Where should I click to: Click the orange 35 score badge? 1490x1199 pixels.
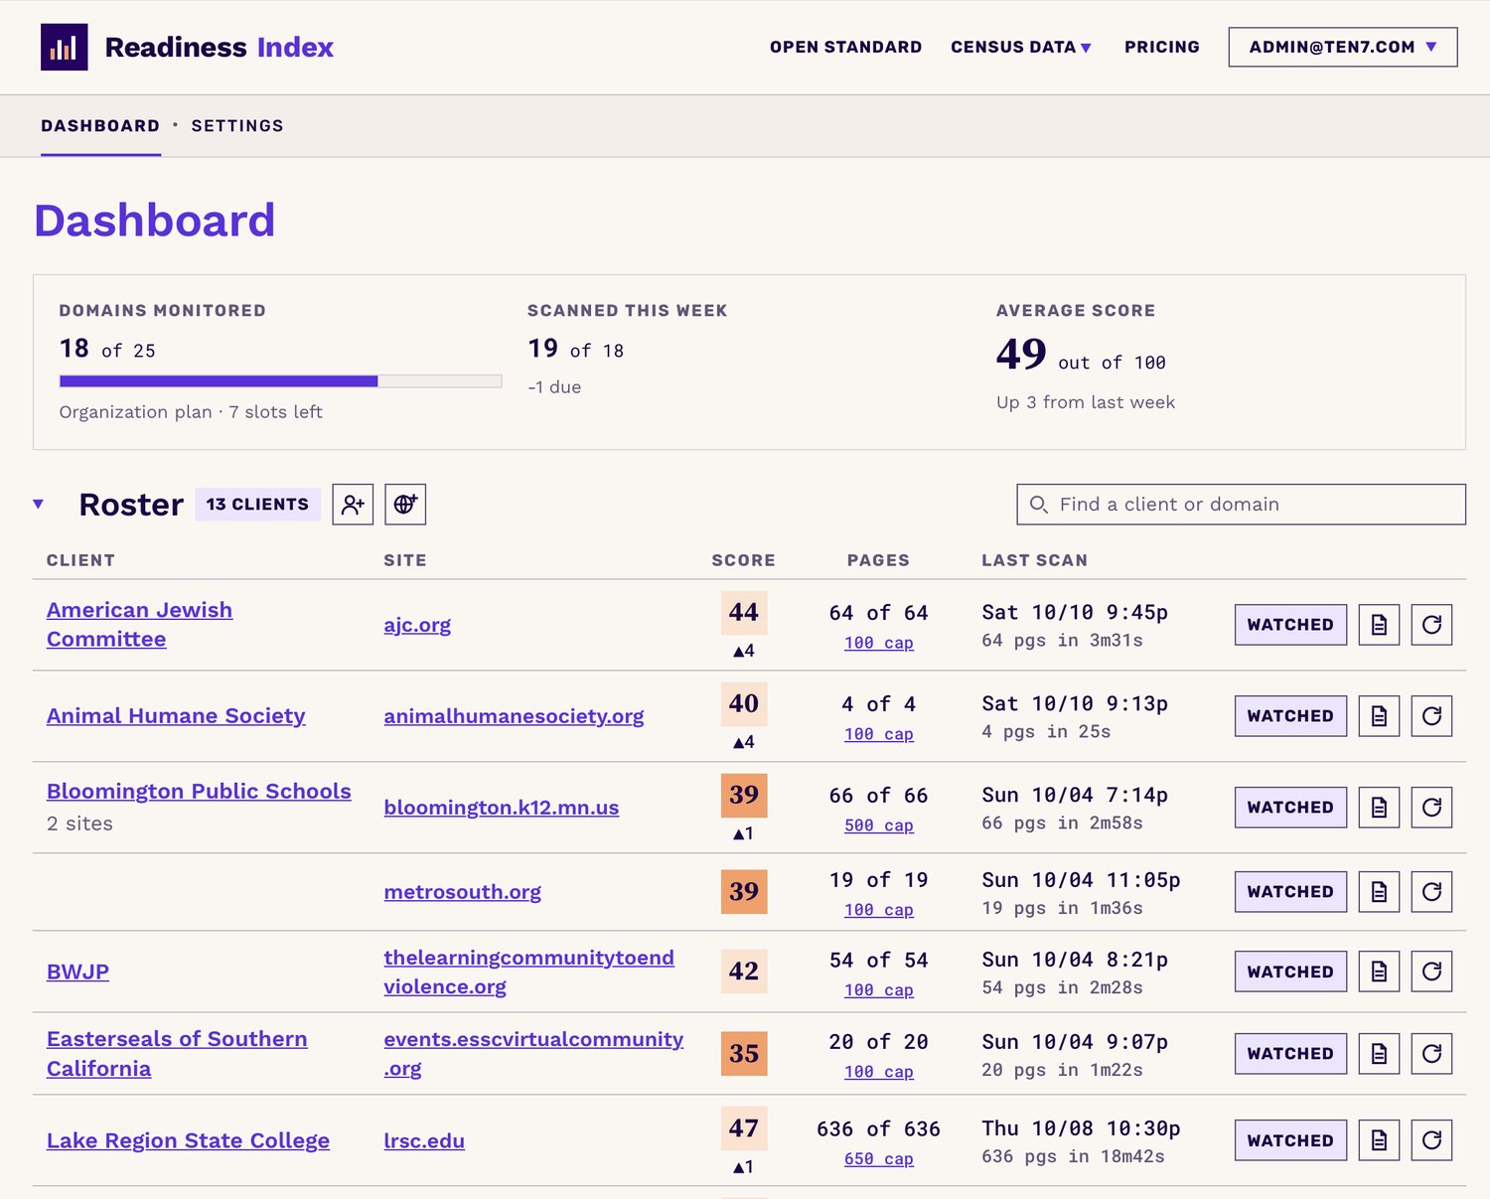coord(744,1054)
